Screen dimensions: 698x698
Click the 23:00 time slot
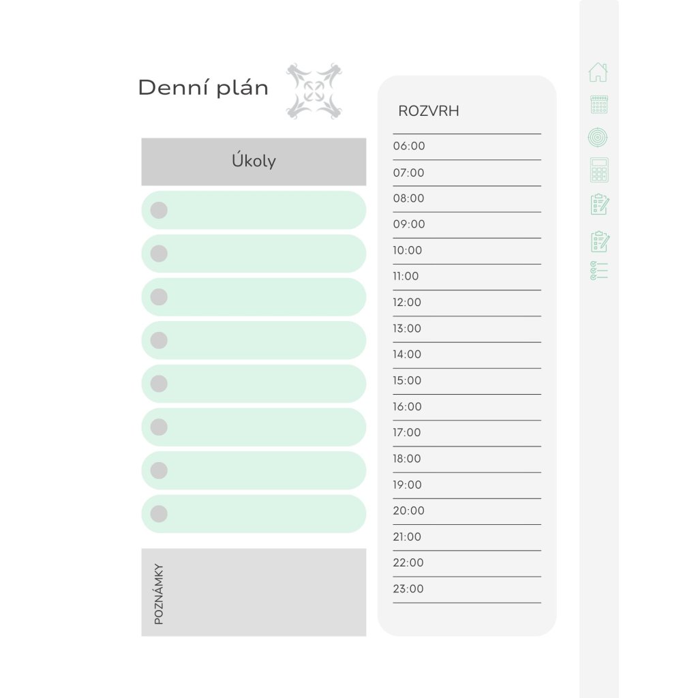[x=466, y=590]
